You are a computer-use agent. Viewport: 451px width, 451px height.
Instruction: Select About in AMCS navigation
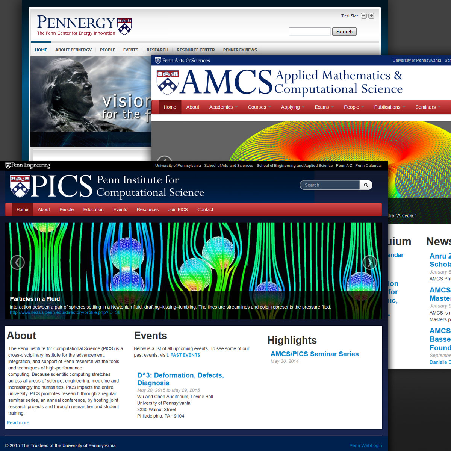(193, 107)
